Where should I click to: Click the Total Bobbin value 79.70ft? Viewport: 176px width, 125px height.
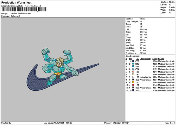(143, 53)
